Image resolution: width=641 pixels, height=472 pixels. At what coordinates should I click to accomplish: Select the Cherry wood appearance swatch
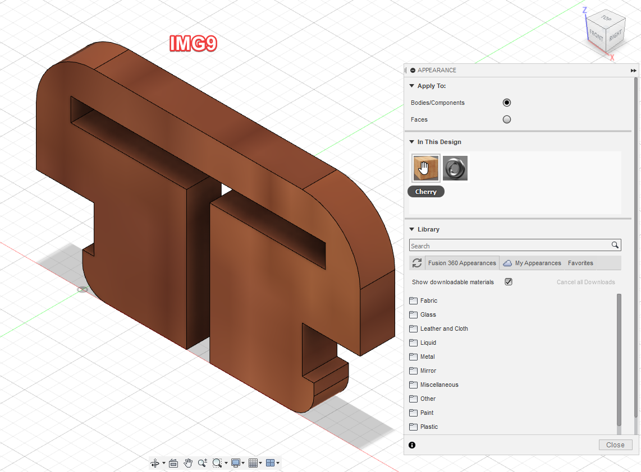point(426,168)
